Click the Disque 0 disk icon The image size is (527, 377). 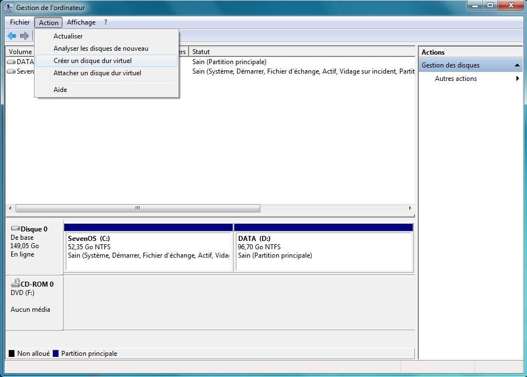[x=16, y=229]
